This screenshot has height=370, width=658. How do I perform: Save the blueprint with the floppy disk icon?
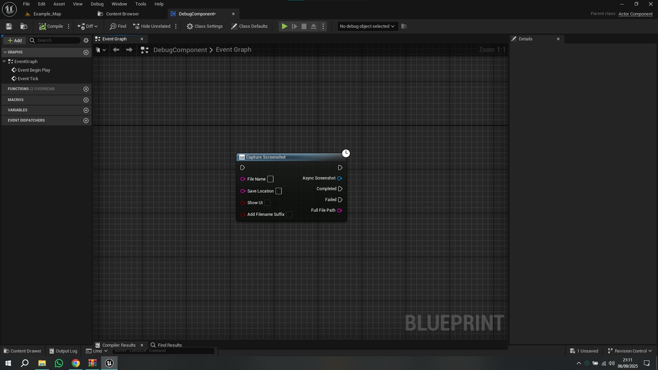tap(9, 26)
